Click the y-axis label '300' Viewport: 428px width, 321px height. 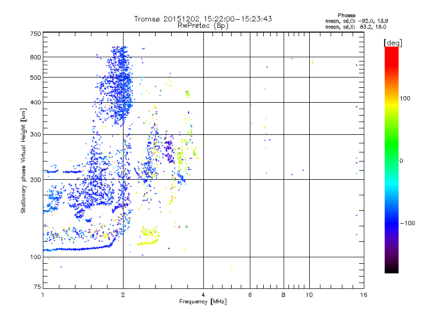35,134
